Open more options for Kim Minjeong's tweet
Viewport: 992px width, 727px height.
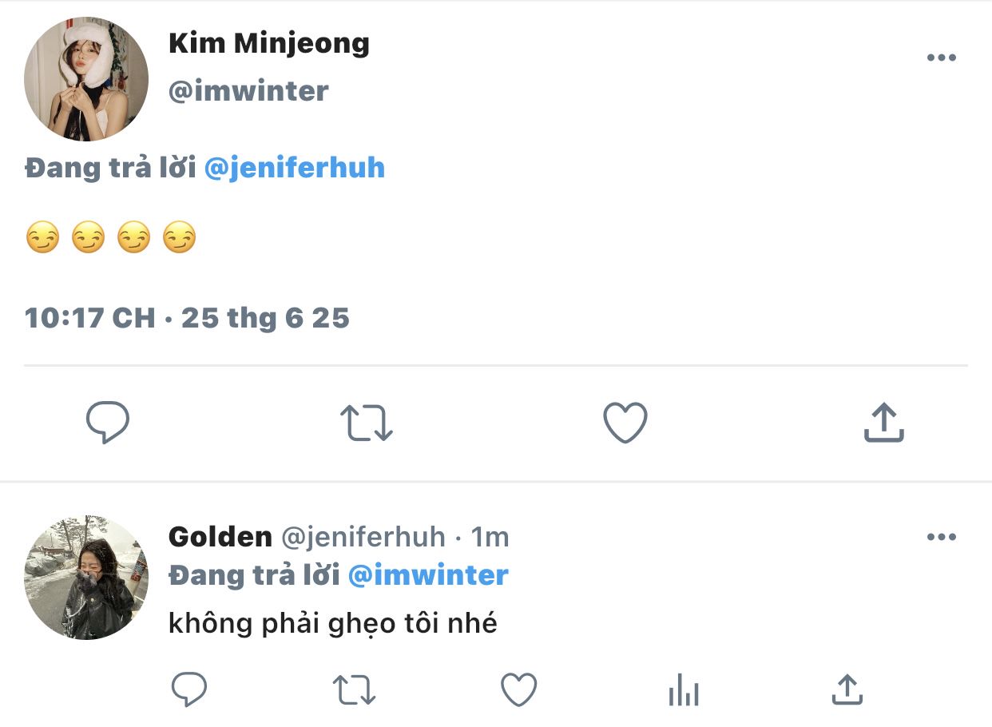tap(941, 58)
